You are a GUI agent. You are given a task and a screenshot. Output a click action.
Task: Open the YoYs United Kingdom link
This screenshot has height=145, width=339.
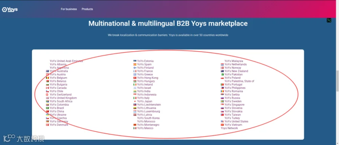click(x=63, y=98)
